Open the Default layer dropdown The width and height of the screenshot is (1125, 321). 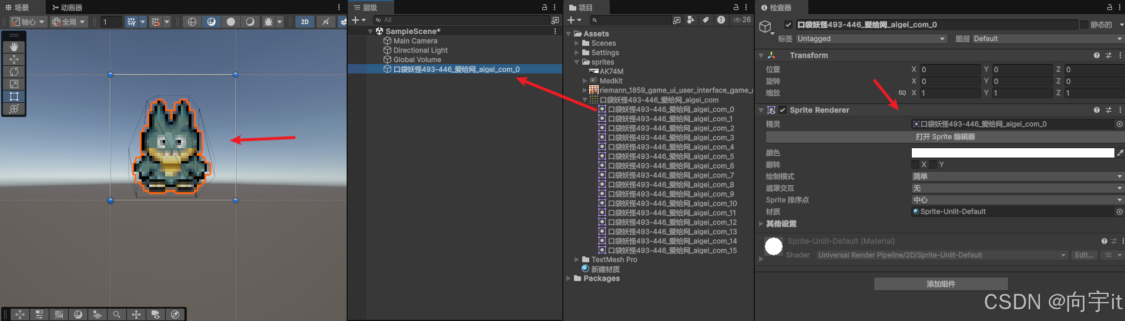pyautogui.click(x=1048, y=39)
